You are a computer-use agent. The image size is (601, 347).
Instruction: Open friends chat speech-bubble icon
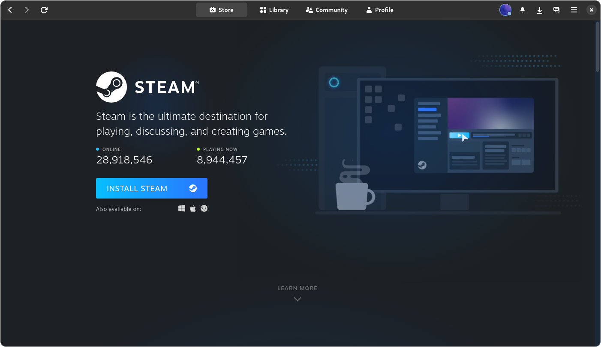[556, 10]
